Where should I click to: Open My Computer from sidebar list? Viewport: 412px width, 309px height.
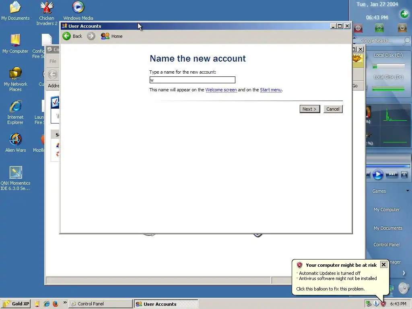[387, 210]
